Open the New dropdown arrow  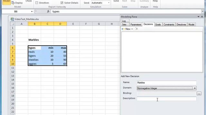pos(132,29)
